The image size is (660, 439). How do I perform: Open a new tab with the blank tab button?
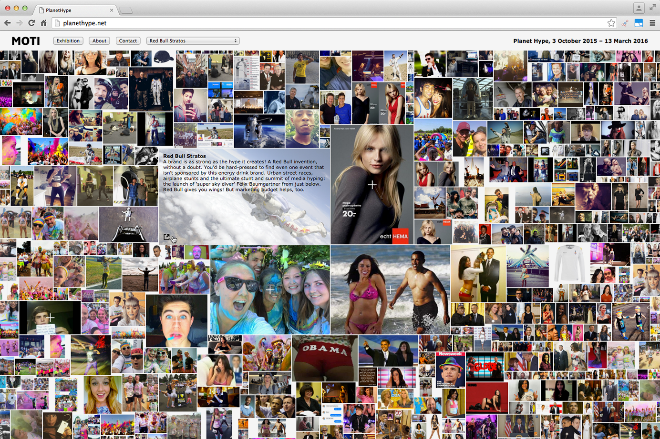[125, 10]
